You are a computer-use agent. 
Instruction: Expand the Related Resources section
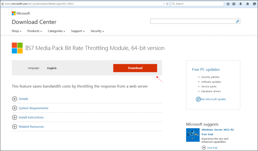tap(14, 127)
